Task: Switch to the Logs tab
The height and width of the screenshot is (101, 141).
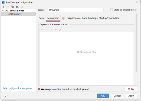Action: (x=63, y=18)
